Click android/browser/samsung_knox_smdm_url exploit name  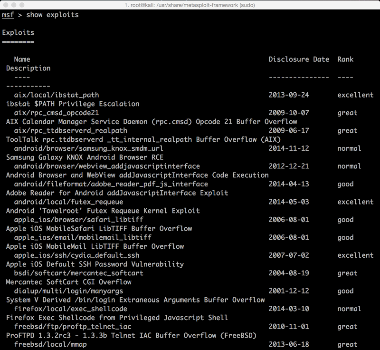[88, 148]
